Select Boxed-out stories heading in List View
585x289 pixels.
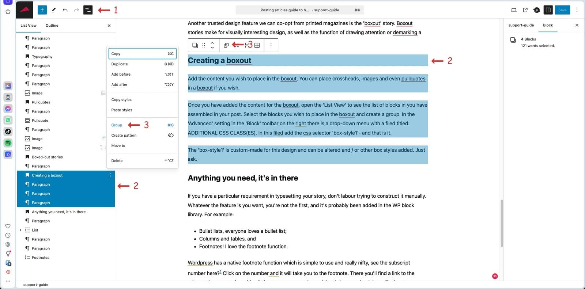66,157
